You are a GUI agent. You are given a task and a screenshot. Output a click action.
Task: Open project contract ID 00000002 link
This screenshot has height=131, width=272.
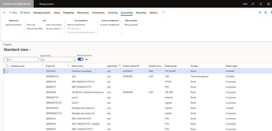coord(127,71)
